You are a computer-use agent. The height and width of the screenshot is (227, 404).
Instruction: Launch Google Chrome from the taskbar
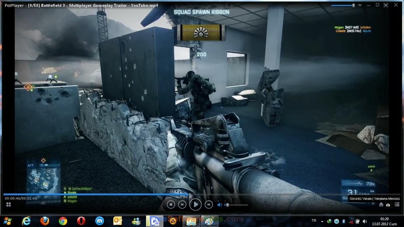pyautogui.click(x=63, y=221)
